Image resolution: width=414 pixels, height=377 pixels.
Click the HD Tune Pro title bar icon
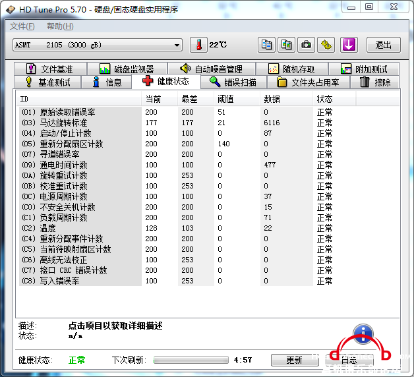pos(11,10)
